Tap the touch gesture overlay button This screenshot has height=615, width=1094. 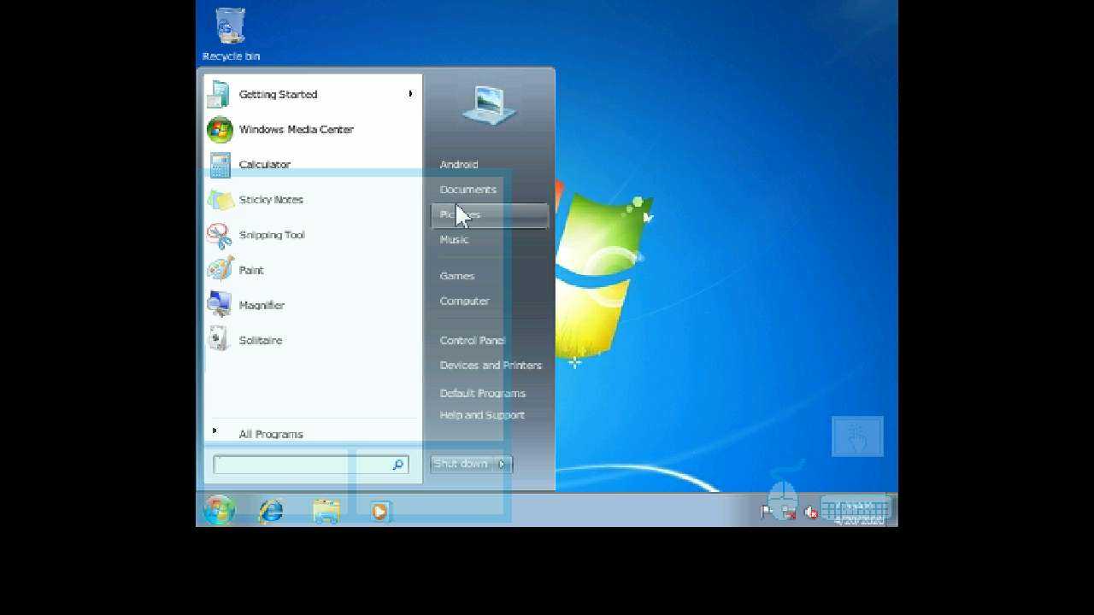(857, 436)
